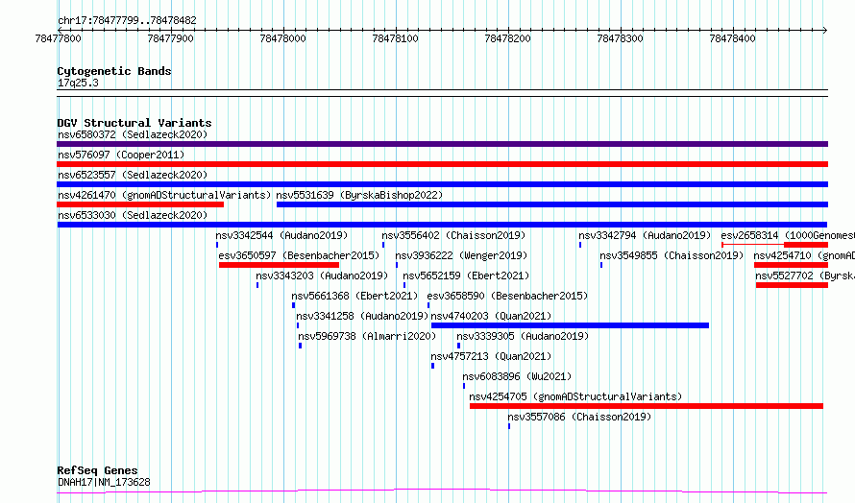Open nsv4757213 (Quan2021) label
The height and width of the screenshot is (503, 855).
491,356
